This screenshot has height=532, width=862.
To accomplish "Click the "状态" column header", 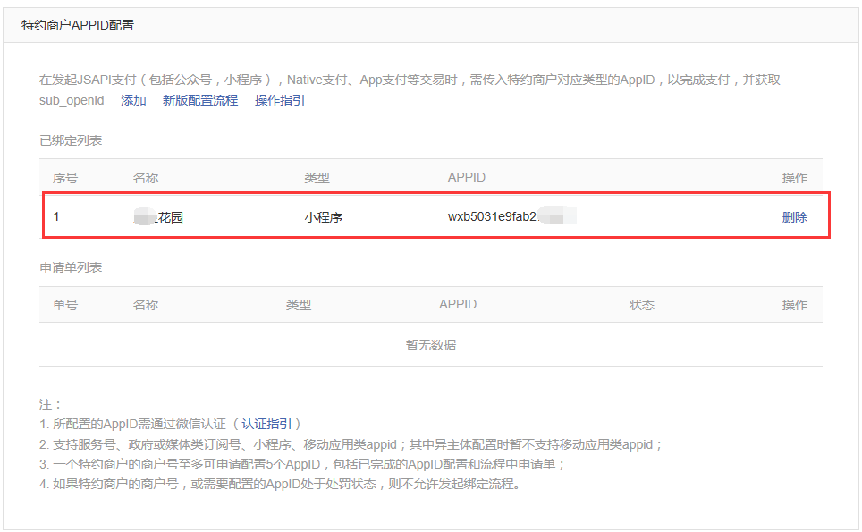I will [x=641, y=305].
